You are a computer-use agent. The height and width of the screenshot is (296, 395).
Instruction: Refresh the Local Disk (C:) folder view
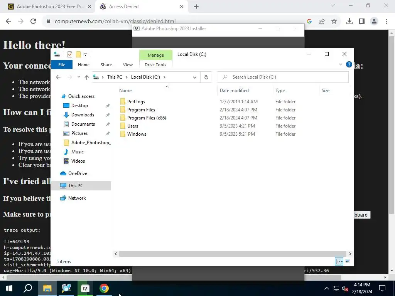point(206,77)
